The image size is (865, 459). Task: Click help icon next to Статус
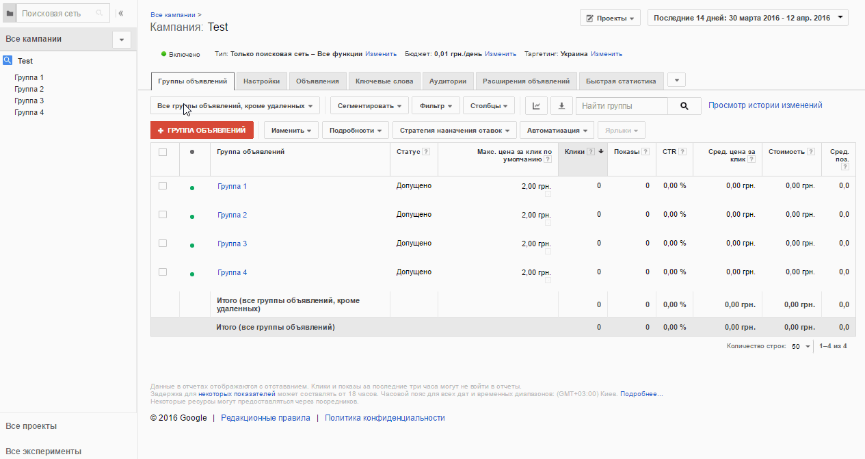(426, 152)
